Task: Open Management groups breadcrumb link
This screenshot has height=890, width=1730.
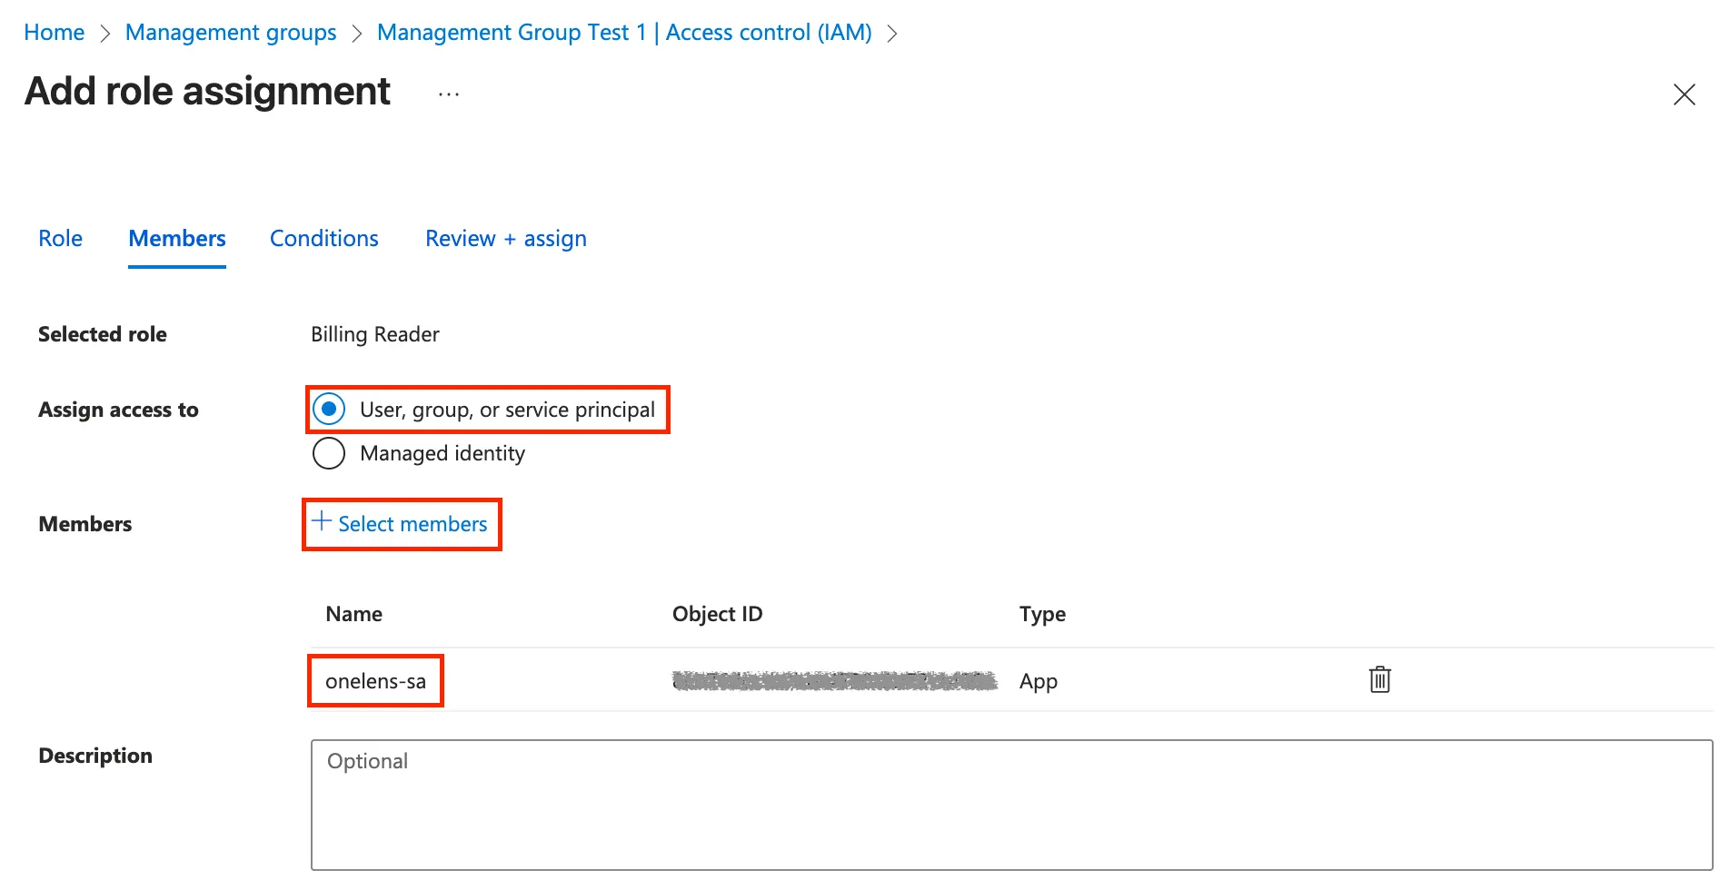Action: pyautogui.click(x=231, y=33)
